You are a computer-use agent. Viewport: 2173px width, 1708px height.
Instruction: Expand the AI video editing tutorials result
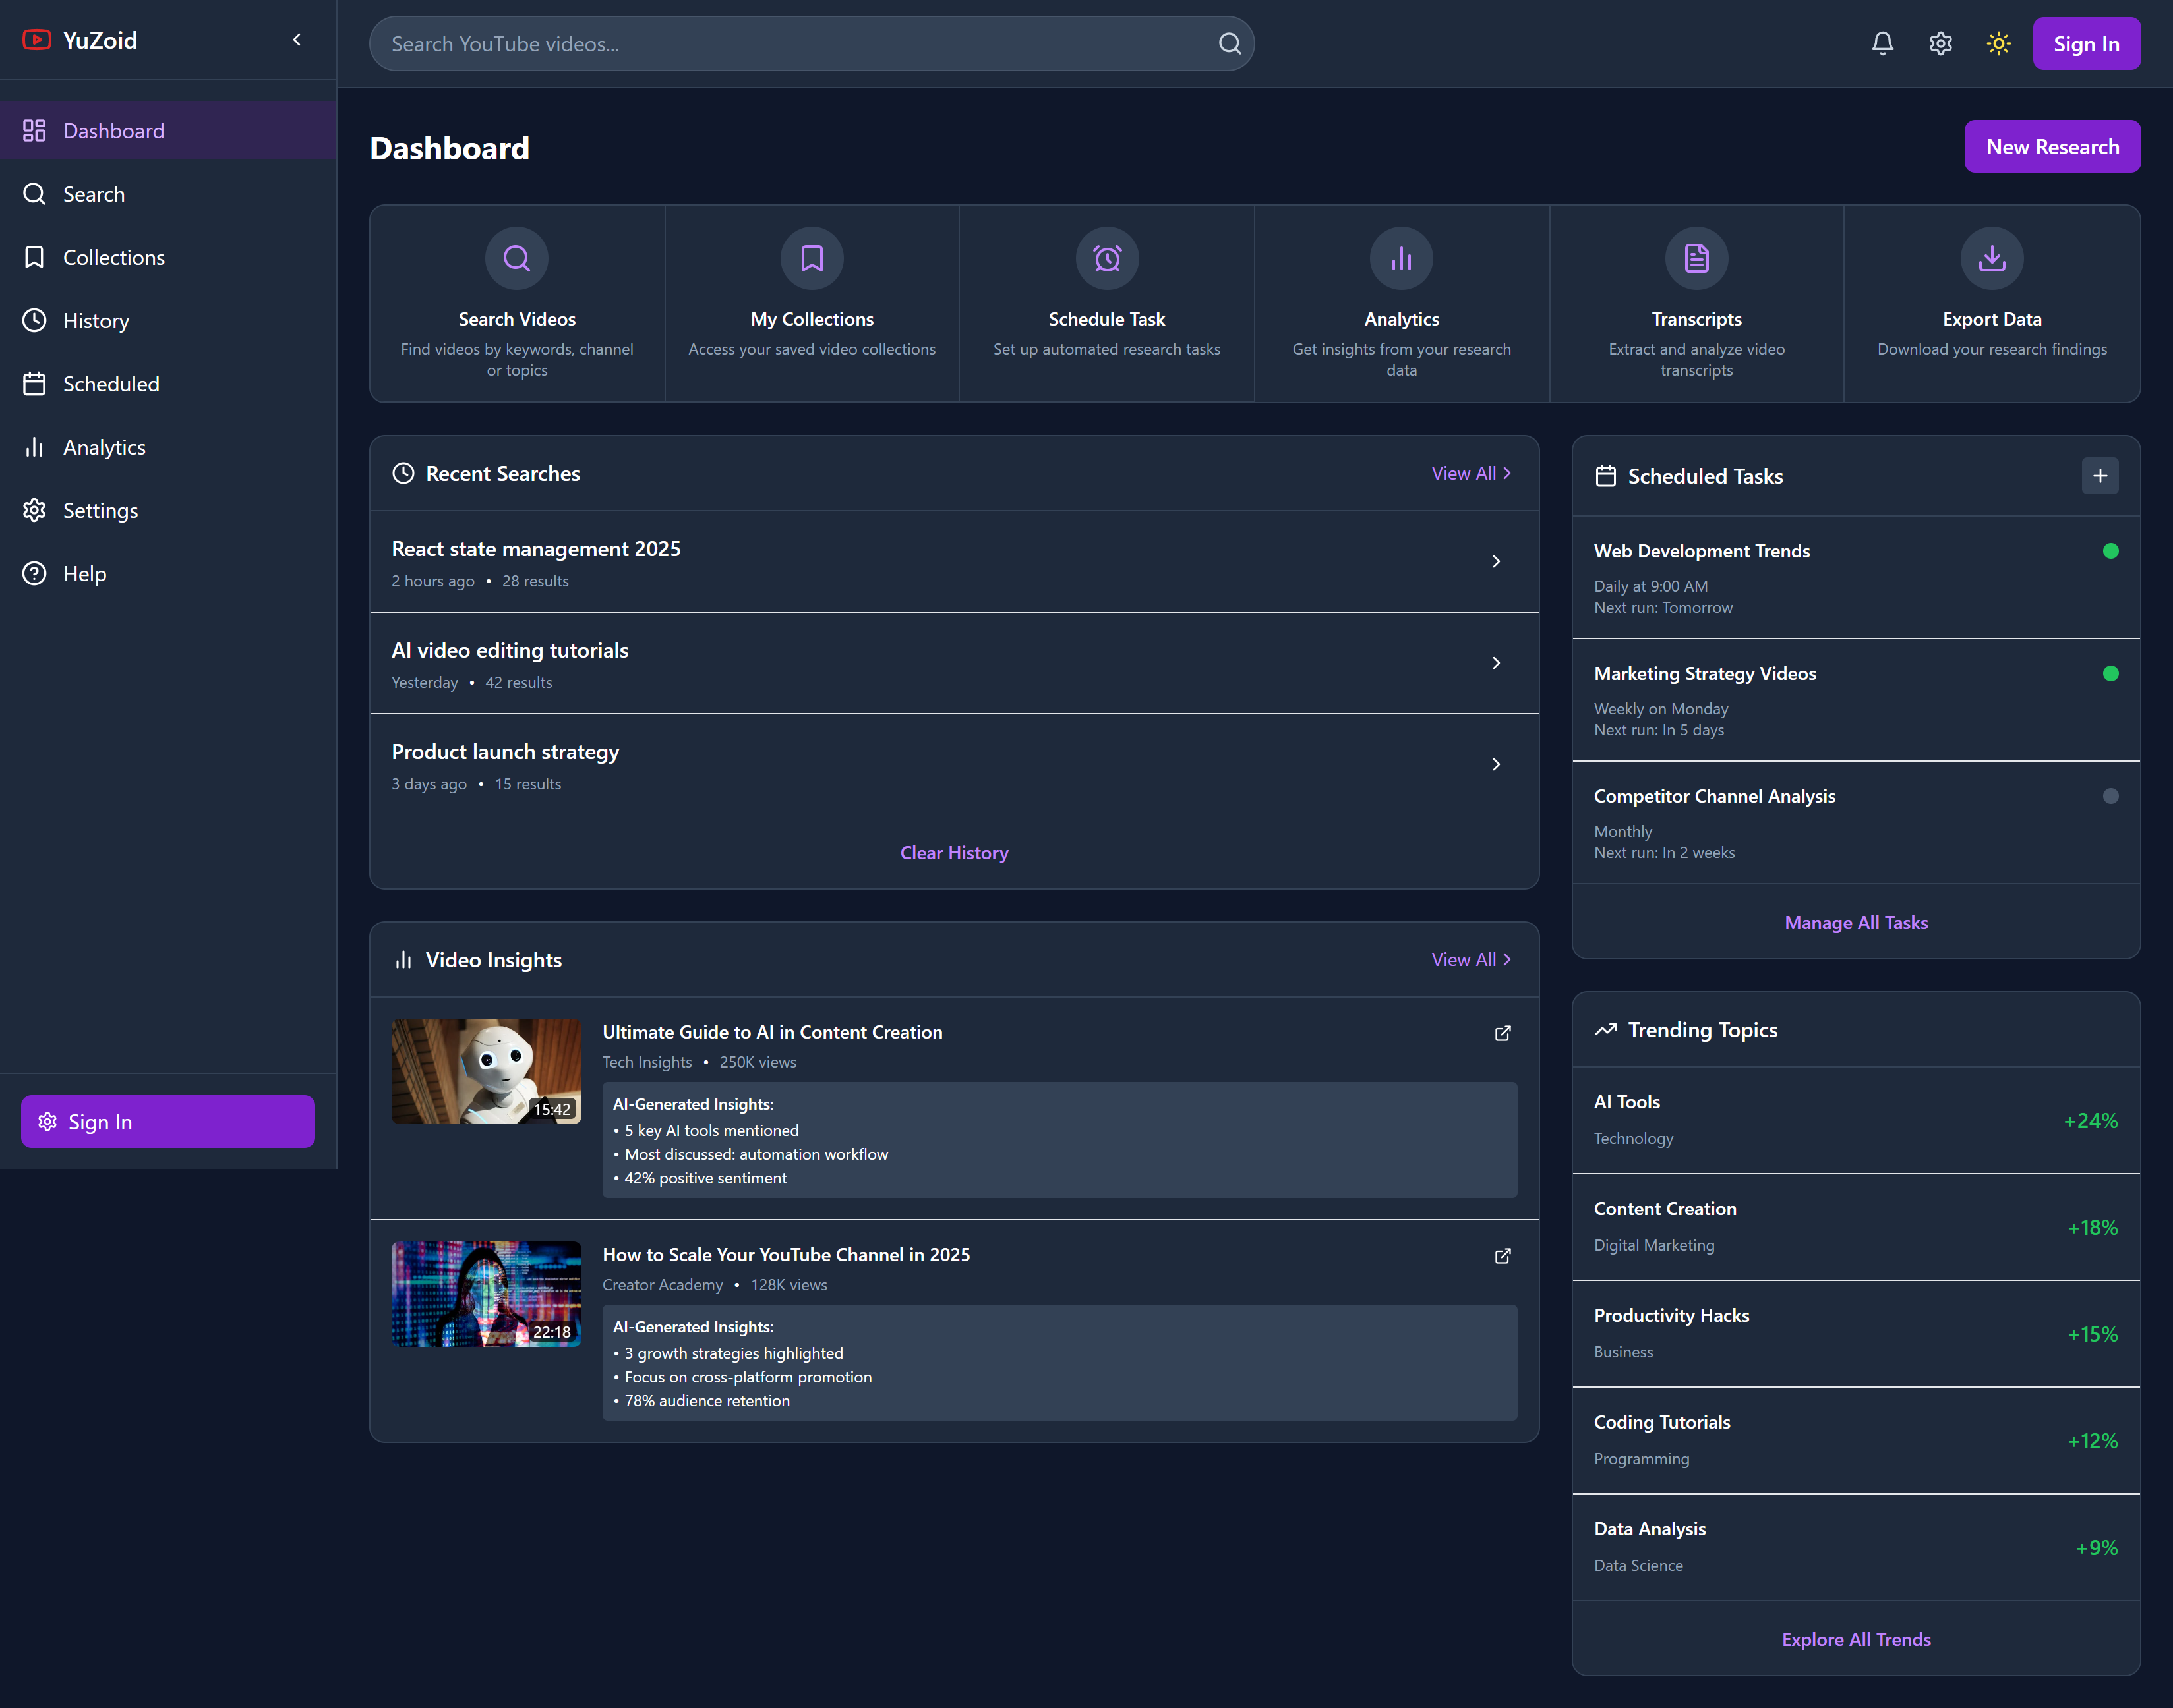1496,662
